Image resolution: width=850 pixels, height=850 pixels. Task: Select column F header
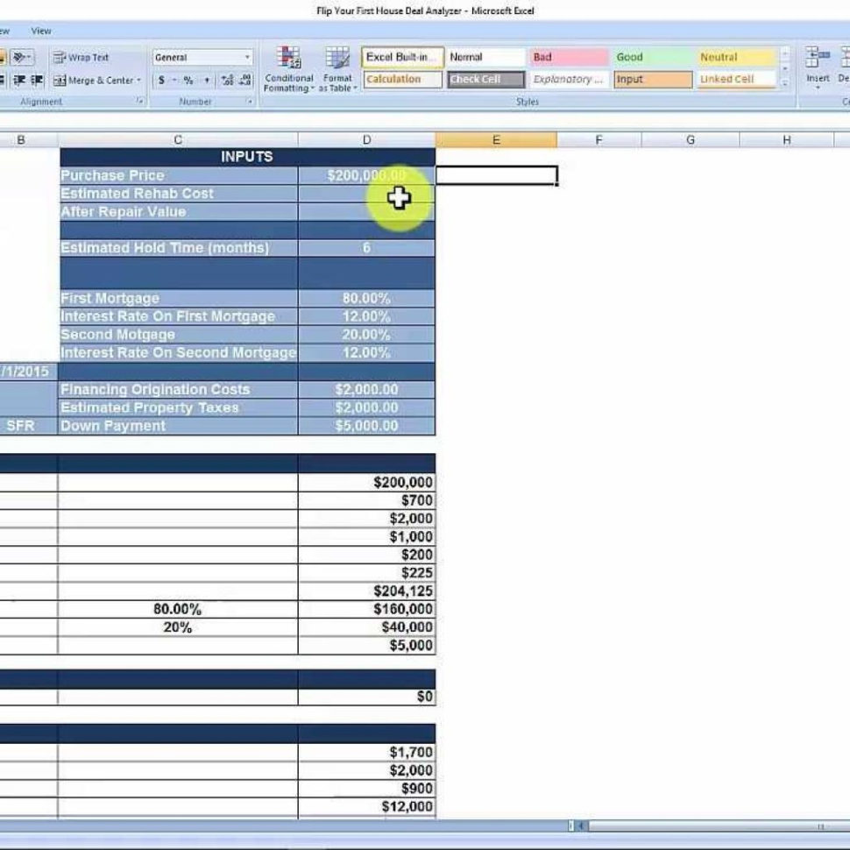pos(599,140)
